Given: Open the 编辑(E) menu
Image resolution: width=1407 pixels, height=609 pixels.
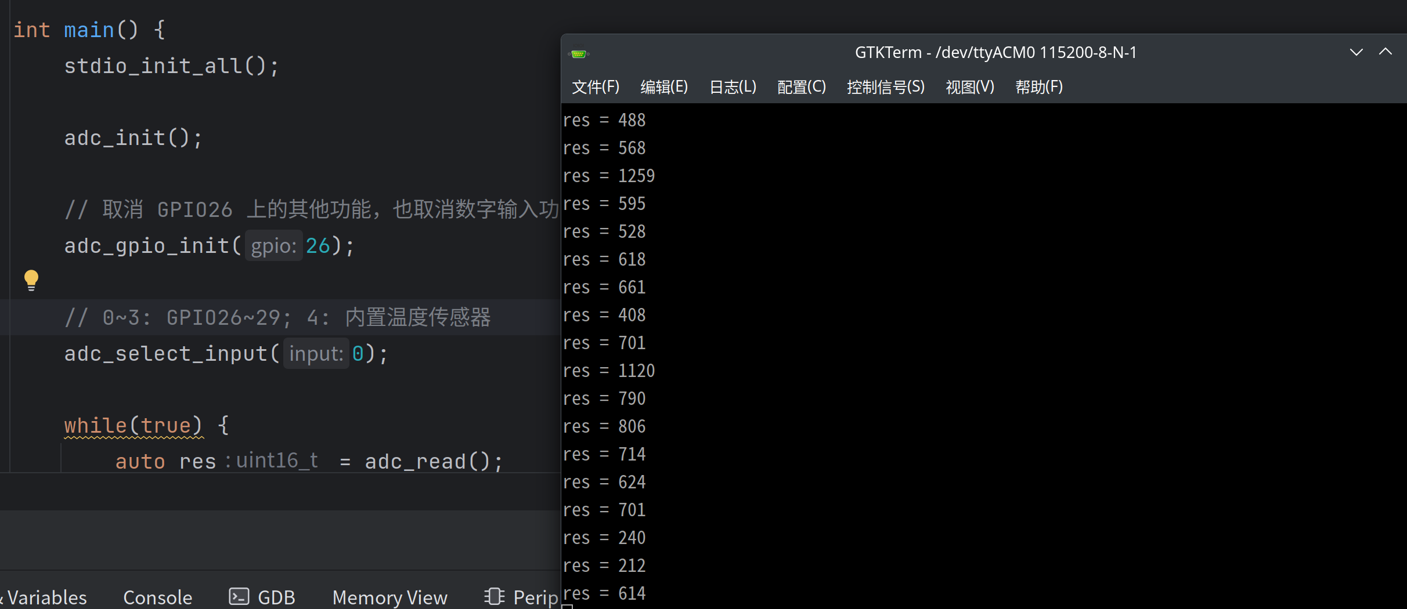Looking at the screenshot, I should pos(664,87).
